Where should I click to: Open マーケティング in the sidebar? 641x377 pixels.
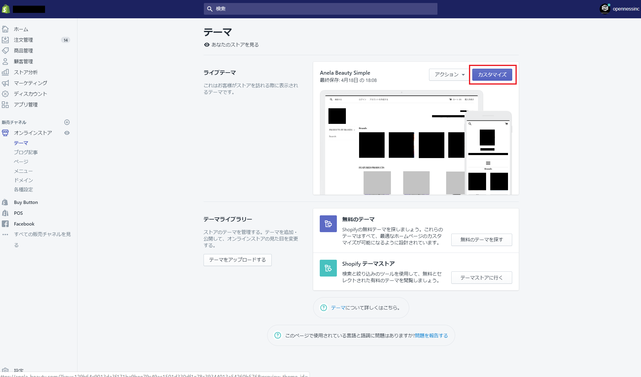[31, 83]
